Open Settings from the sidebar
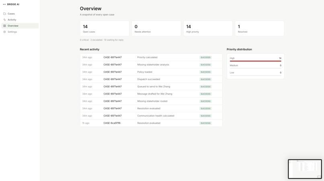This screenshot has height=181, width=324. 20,32
